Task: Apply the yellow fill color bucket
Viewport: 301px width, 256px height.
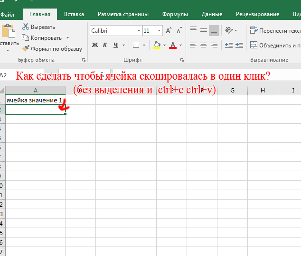Action: pos(157,45)
